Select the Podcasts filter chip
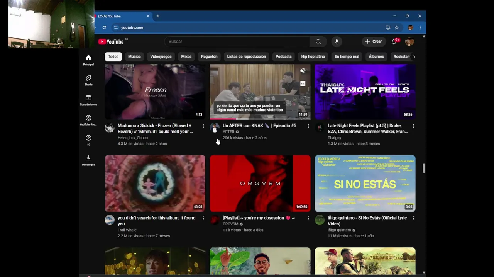Image resolution: width=494 pixels, height=277 pixels. pyautogui.click(x=284, y=57)
